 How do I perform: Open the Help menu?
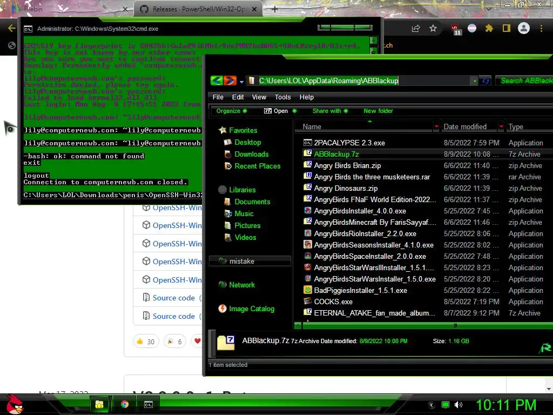pos(307,97)
